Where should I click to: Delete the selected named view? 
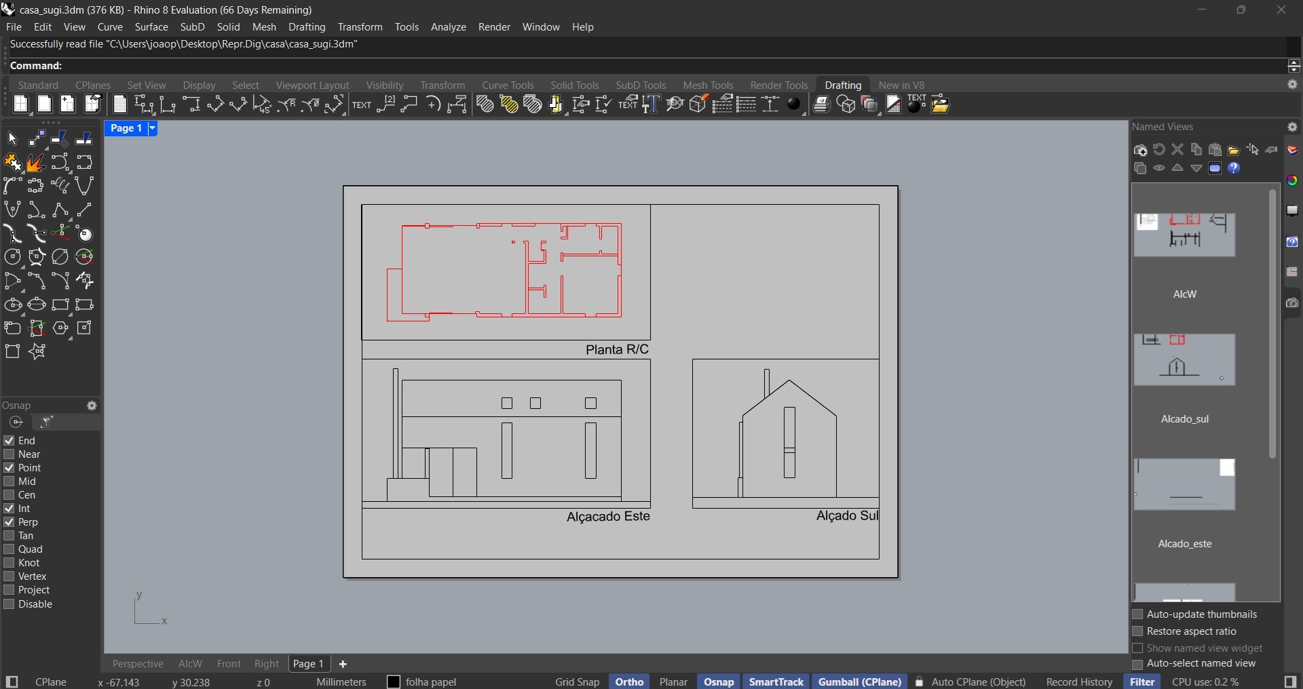coord(1179,151)
